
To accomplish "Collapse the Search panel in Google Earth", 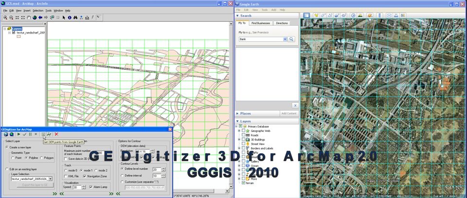I will click(238, 16).
